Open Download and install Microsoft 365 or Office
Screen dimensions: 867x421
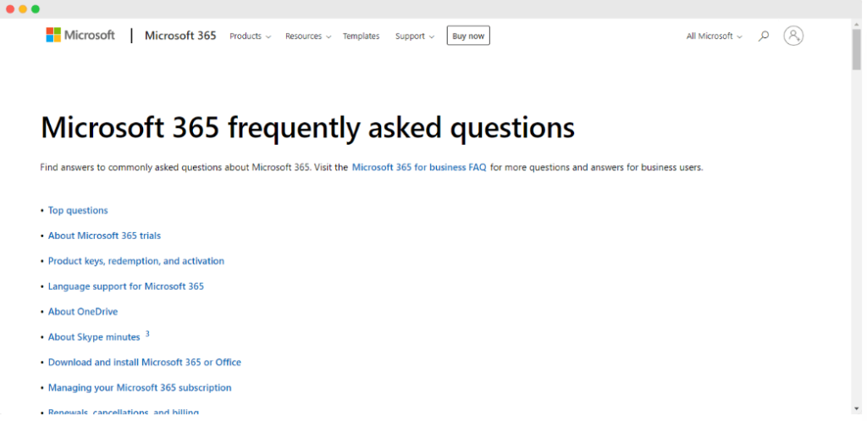[x=144, y=363]
